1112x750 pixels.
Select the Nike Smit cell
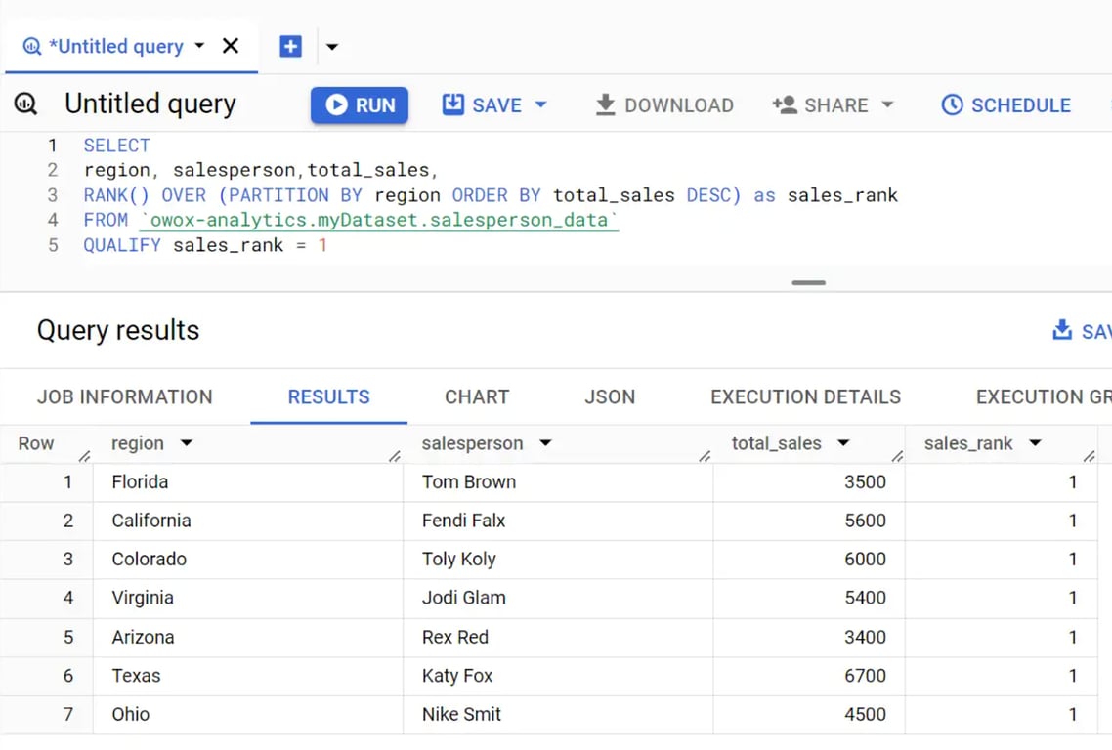[x=558, y=715]
